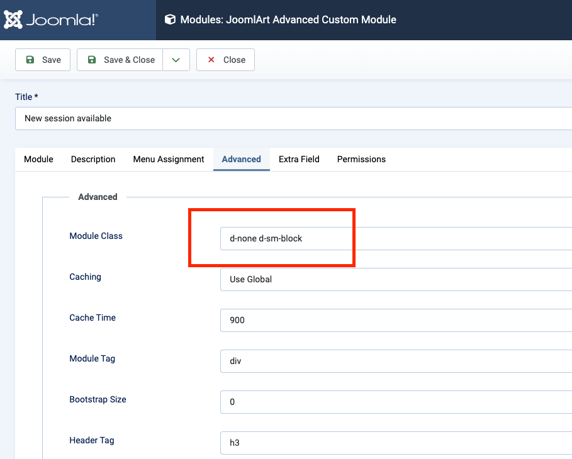This screenshot has width=572, height=459.
Task: Click the module cube icon in header
Action: click(170, 19)
